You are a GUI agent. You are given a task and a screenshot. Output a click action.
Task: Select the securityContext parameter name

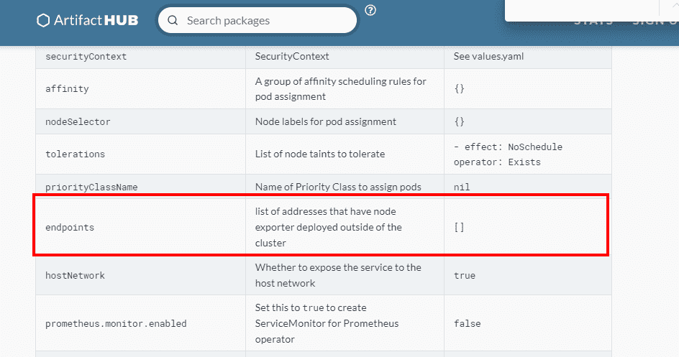click(86, 57)
